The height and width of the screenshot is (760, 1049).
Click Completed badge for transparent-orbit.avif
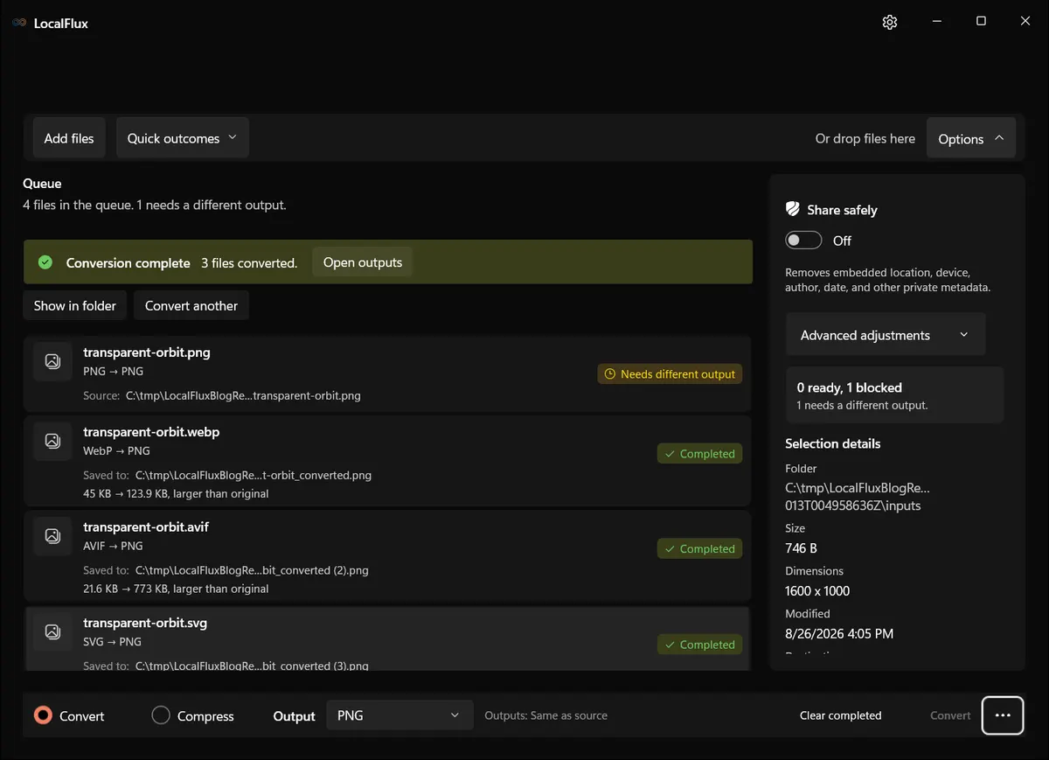[x=699, y=549]
